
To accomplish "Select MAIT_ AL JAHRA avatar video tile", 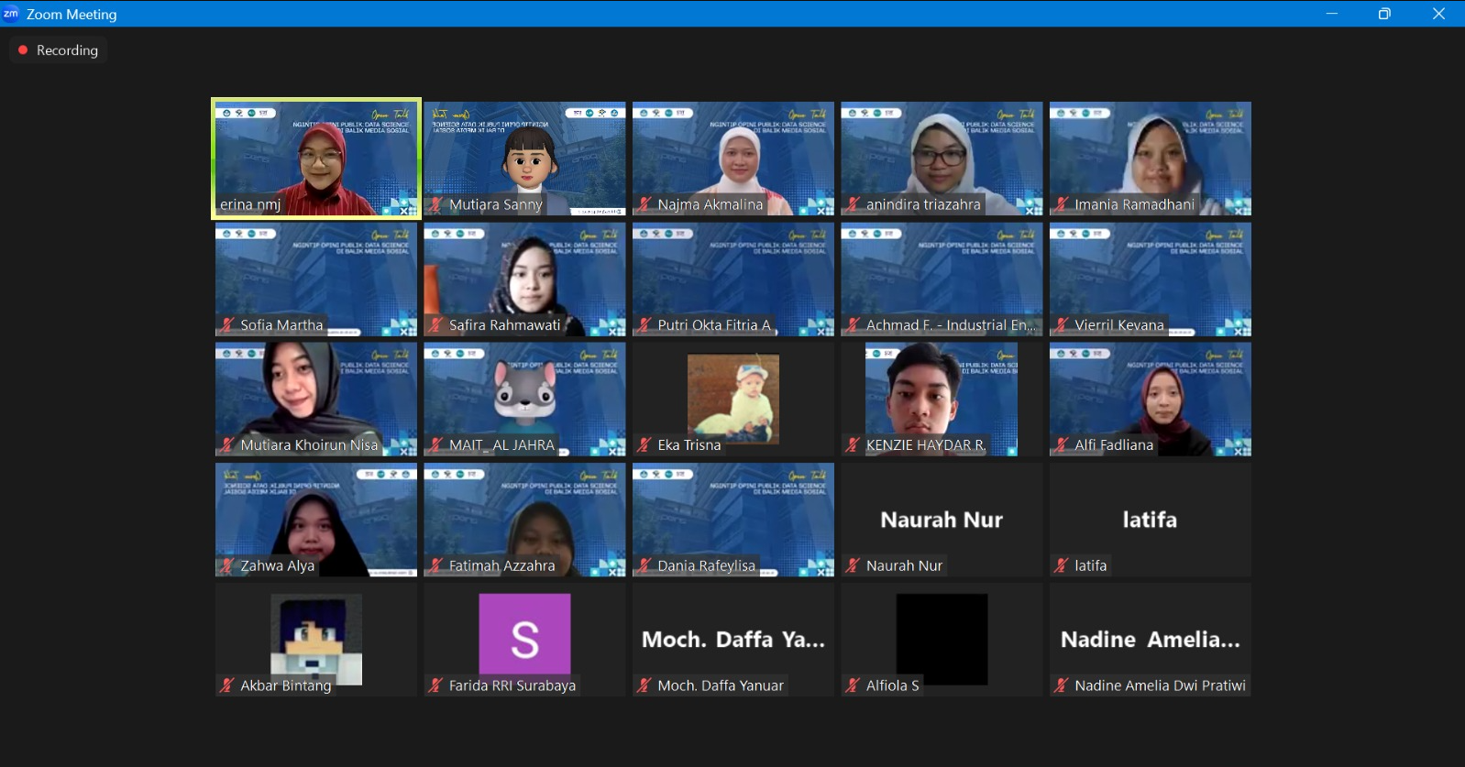I will (524, 399).
